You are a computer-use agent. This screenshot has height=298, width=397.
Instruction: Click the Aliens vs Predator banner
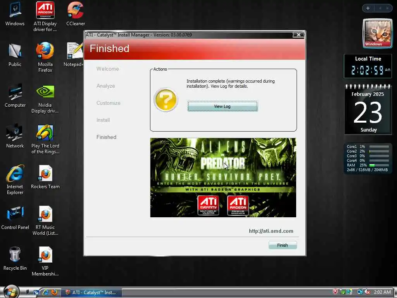click(223, 177)
